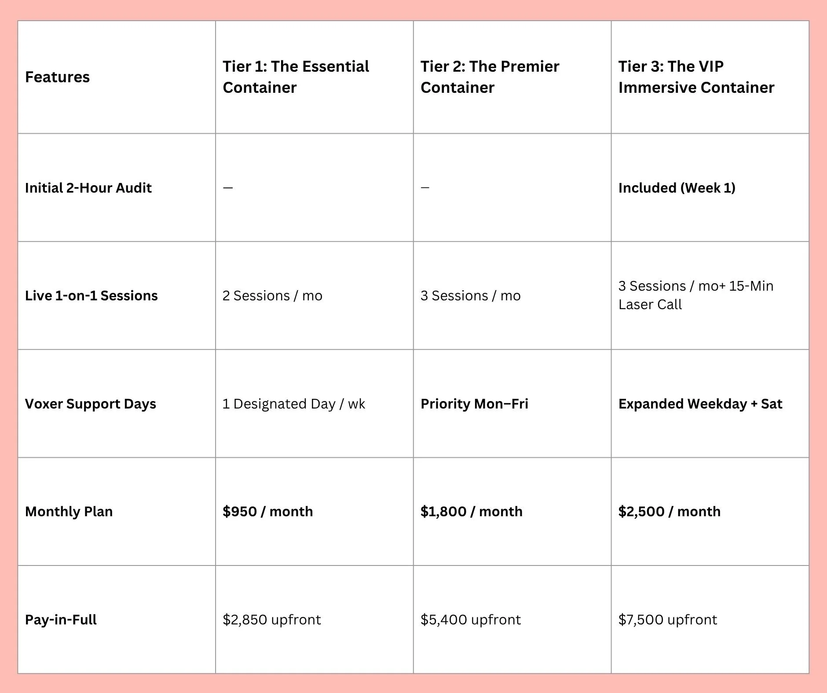Click the Voxer Support Days label
Image resolution: width=827 pixels, height=693 pixels.
[90, 404]
